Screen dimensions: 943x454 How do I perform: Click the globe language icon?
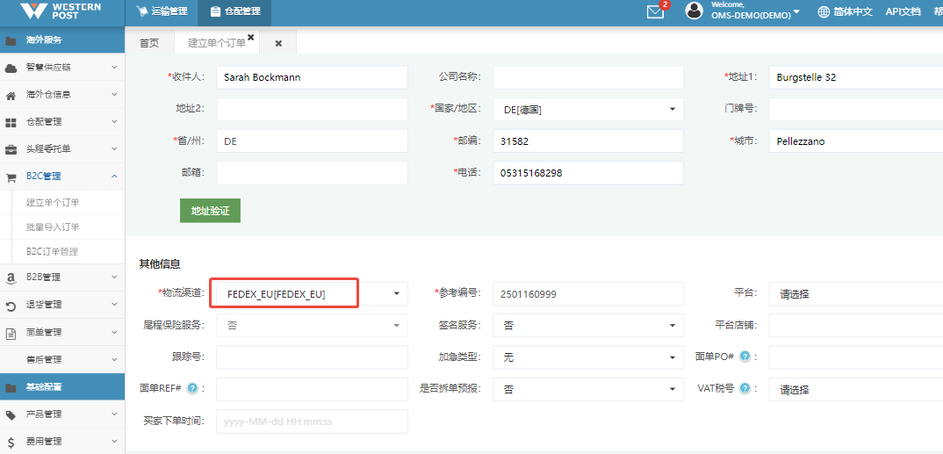824,11
